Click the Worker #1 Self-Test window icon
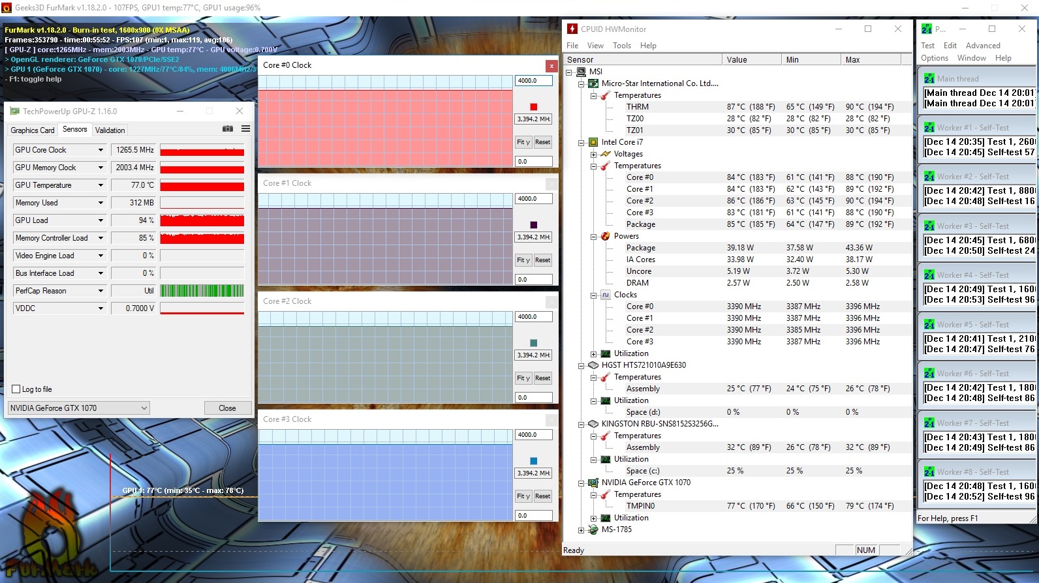 [x=929, y=127]
